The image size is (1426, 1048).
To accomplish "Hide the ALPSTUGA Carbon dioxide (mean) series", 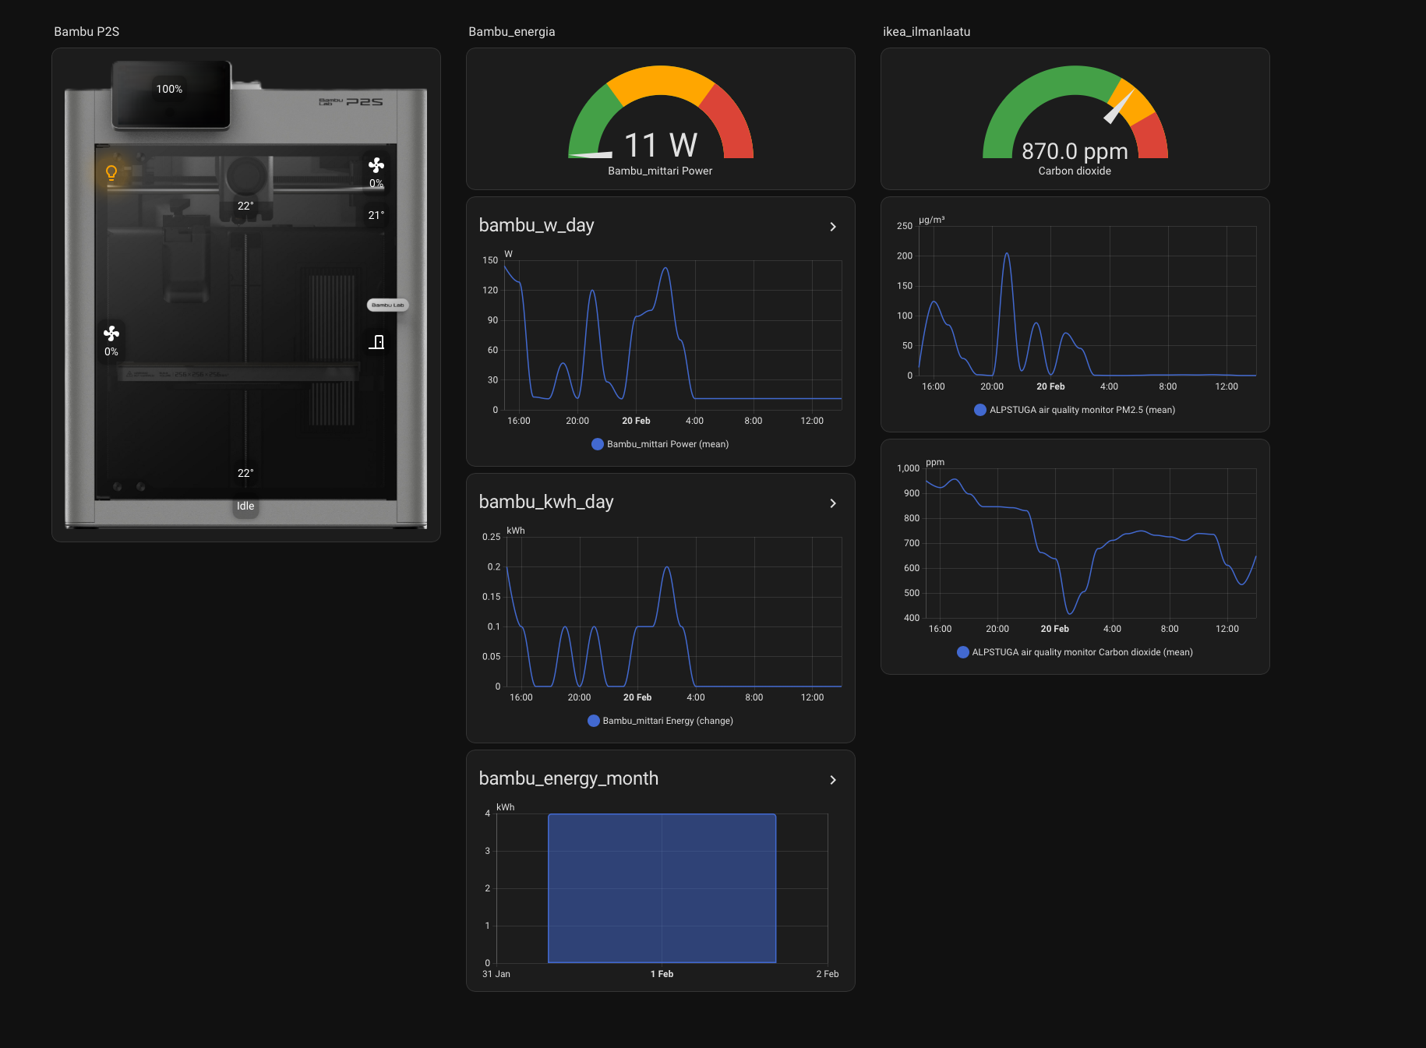I will [1082, 652].
